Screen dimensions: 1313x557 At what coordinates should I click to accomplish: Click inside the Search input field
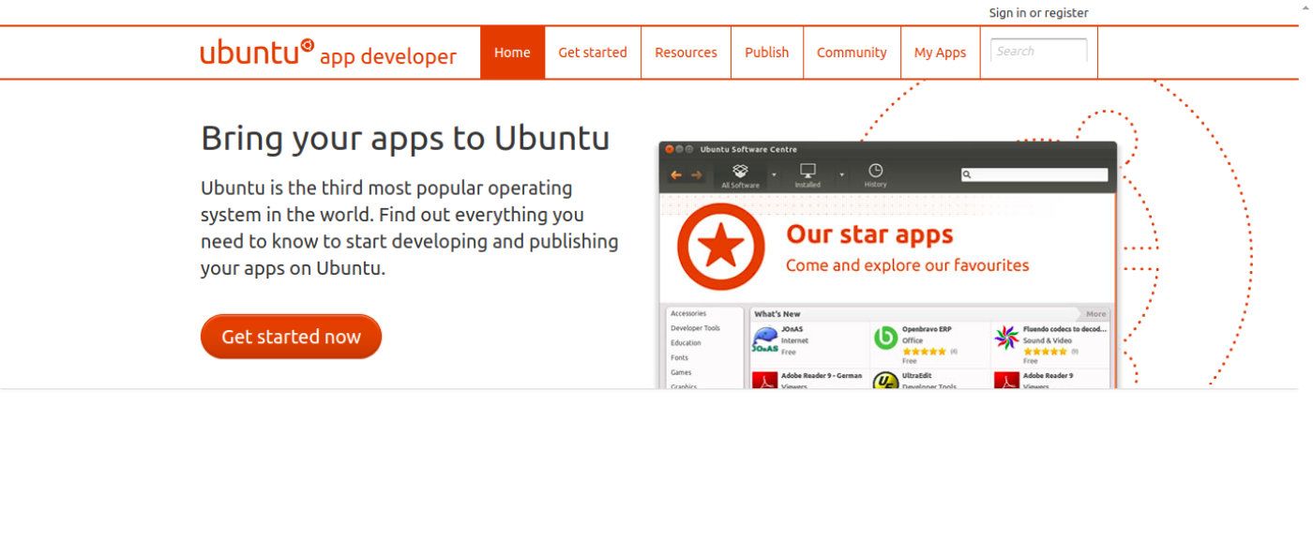pyautogui.click(x=1037, y=52)
